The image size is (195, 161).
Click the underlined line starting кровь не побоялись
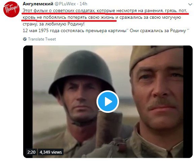coord(102,17)
